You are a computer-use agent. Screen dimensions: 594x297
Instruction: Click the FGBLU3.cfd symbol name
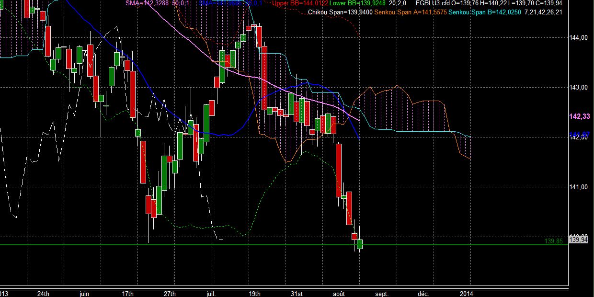click(x=433, y=3)
